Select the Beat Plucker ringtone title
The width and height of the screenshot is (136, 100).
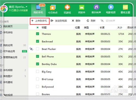pyautogui.click(x=49, y=49)
